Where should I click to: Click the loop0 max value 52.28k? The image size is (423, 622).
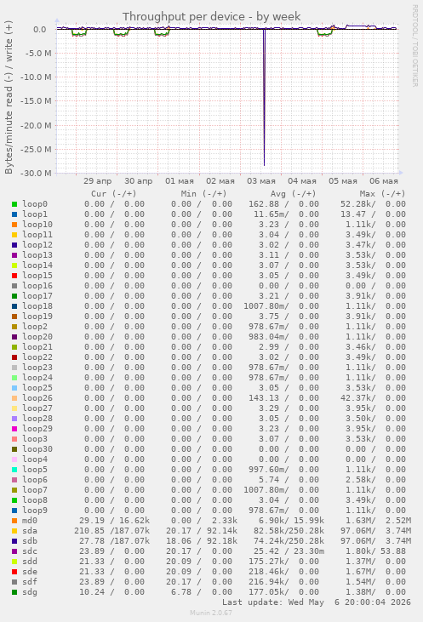coord(357,204)
